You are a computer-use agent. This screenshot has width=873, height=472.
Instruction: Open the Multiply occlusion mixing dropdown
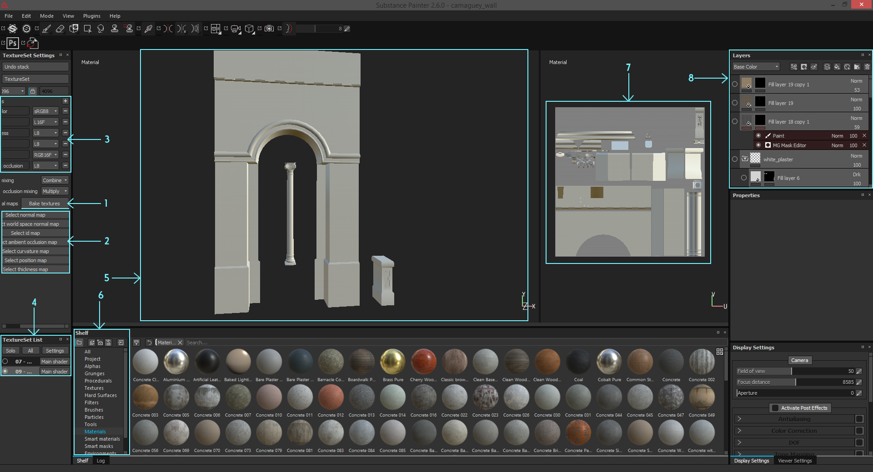coord(55,191)
